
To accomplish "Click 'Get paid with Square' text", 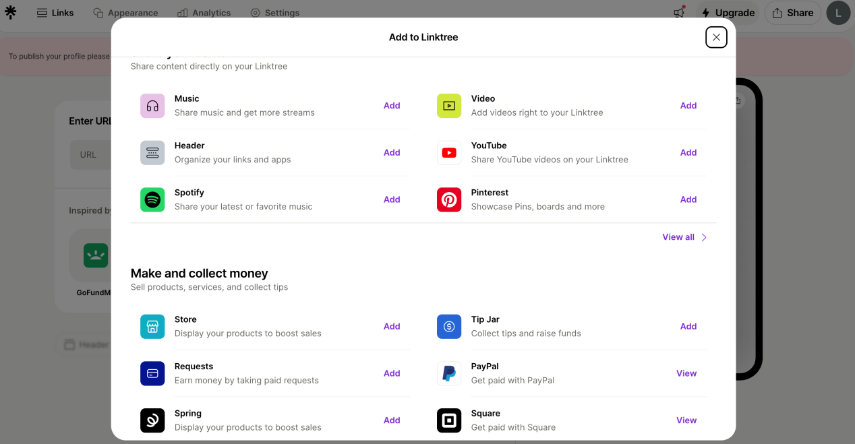I will 513,427.
